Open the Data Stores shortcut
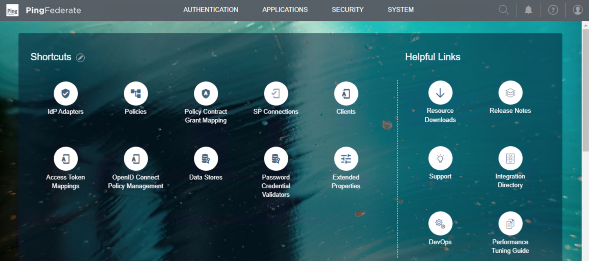 [x=206, y=159]
